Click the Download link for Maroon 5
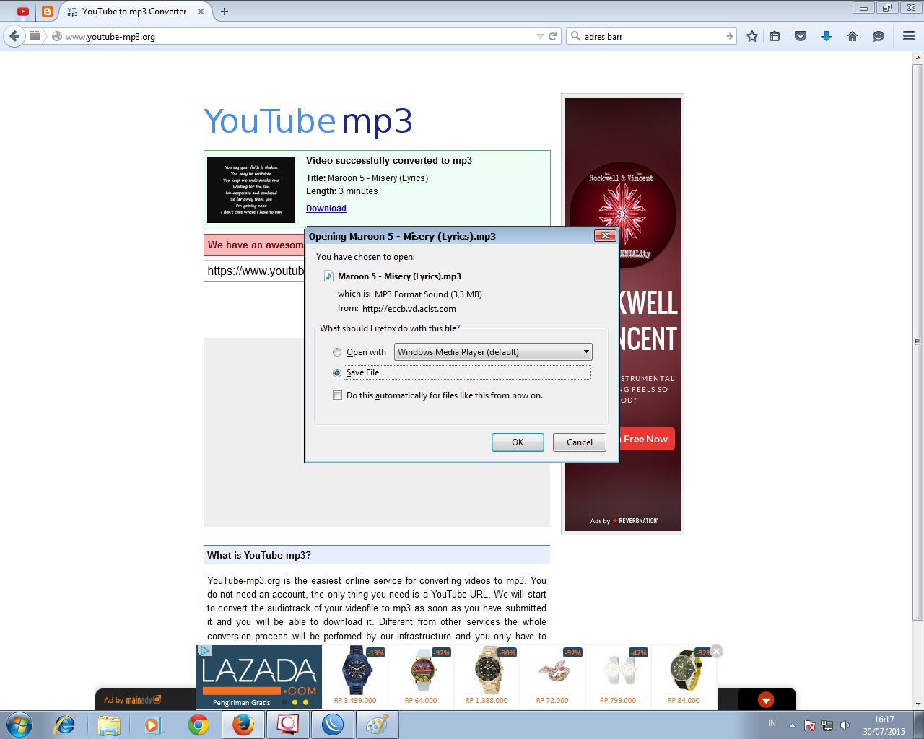Viewport: 924px width, 739px height. point(326,209)
